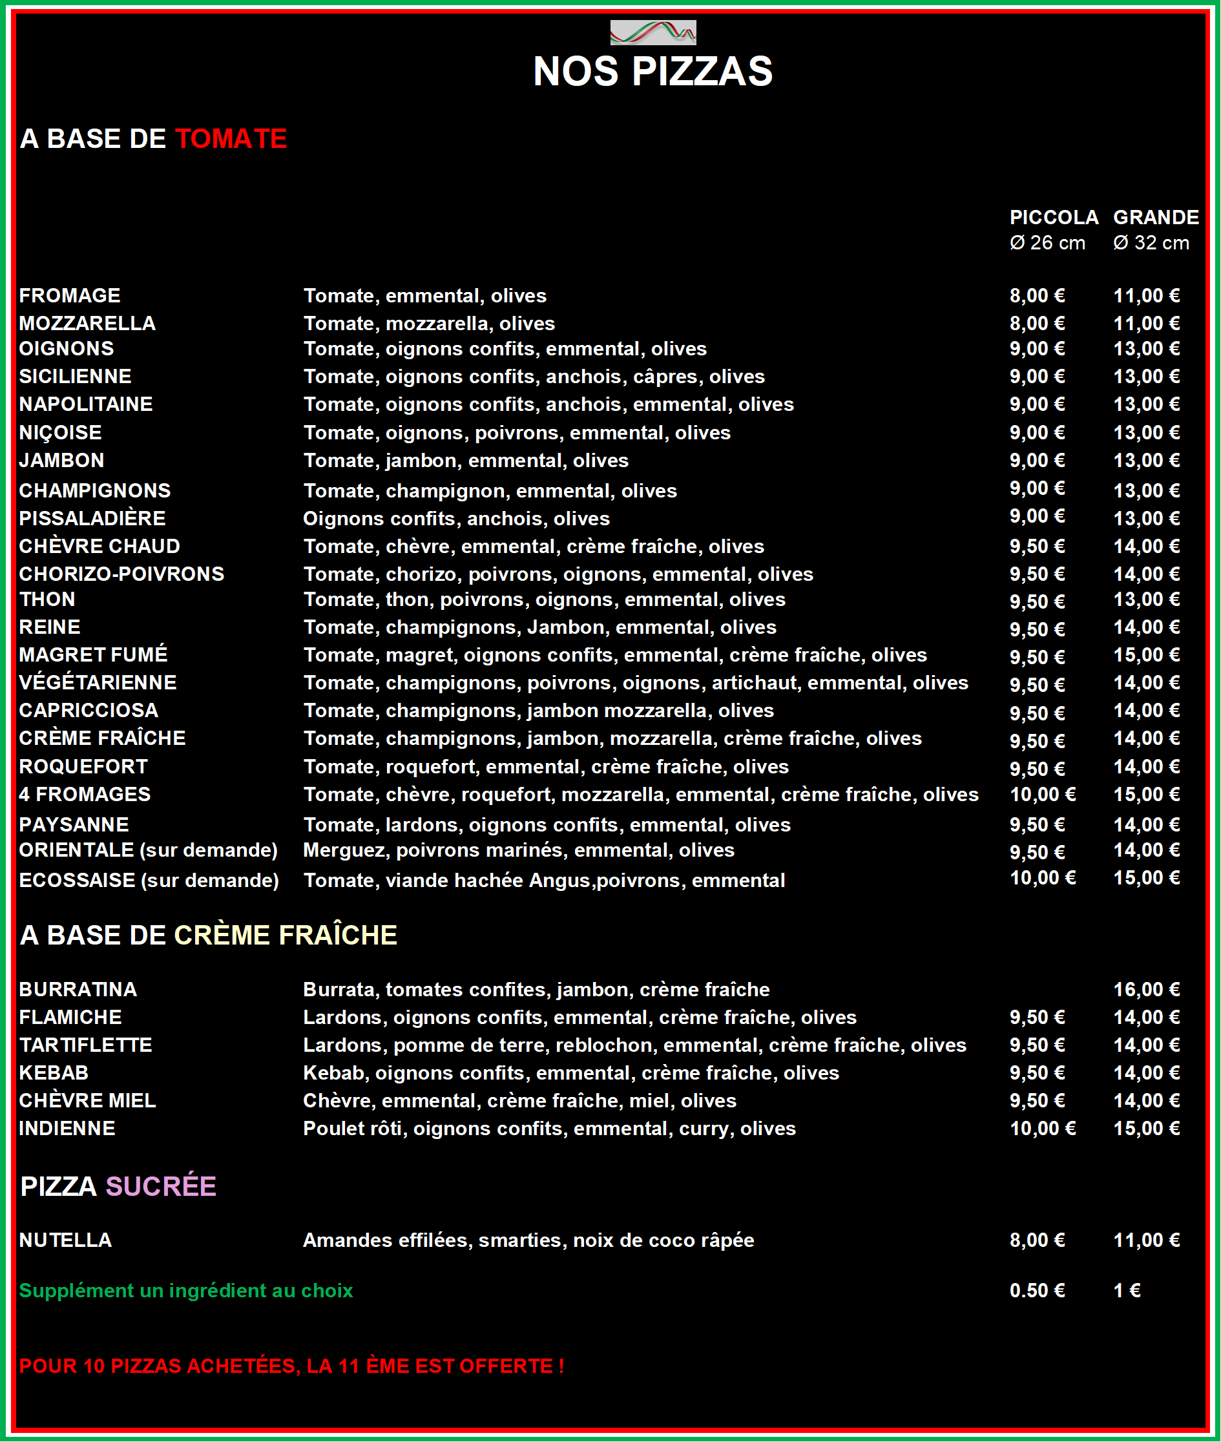
Task: Click the BURRATINA 16,00 € price
Action: tap(1145, 989)
